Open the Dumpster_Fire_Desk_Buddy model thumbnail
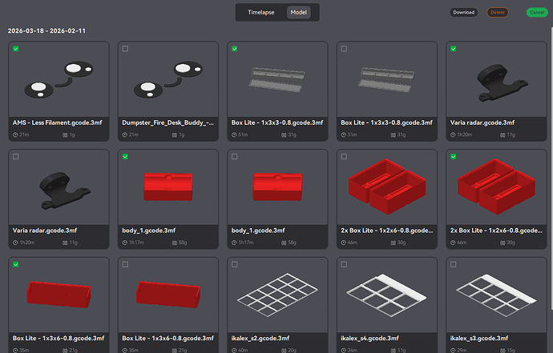This screenshot has width=553, height=353. pos(168,79)
